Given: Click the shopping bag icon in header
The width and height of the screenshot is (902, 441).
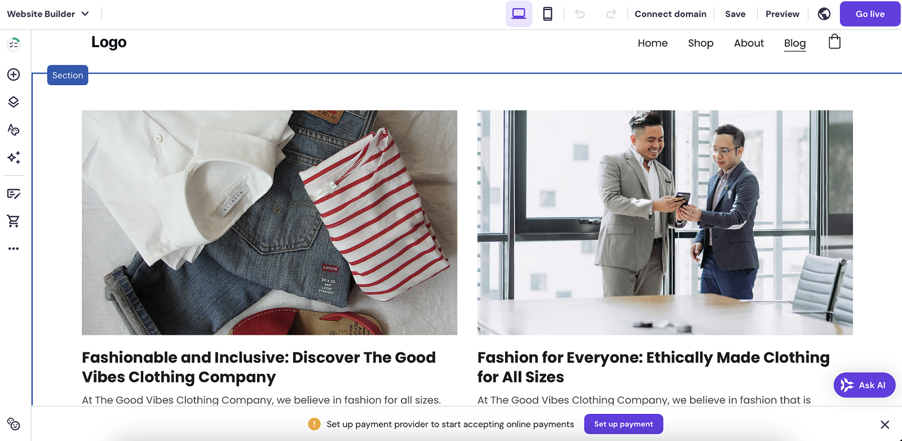Looking at the screenshot, I should [834, 42].
